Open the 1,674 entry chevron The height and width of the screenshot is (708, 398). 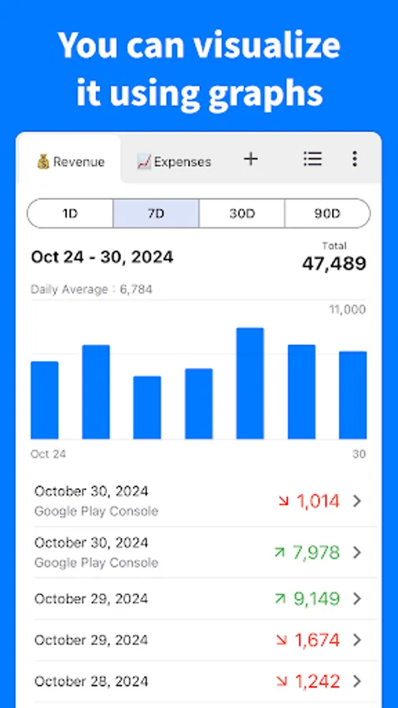point(357,640)
